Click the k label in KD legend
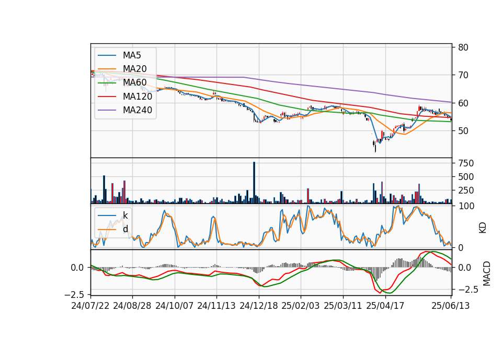Image resolution: width=502 pixels, height=360 pixels. coord(125,215)
